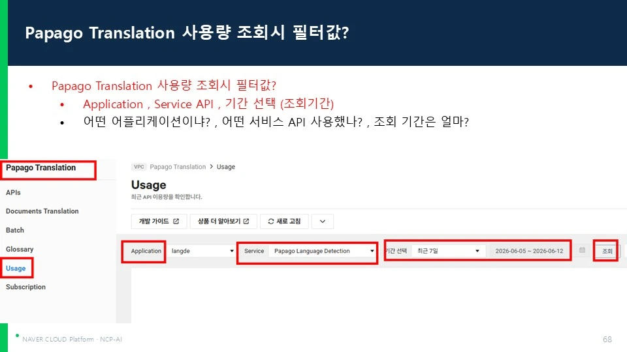627x352 pixels.
Task: Click the external link icon in 개발 가이드
Action: [x=176, y=221]
